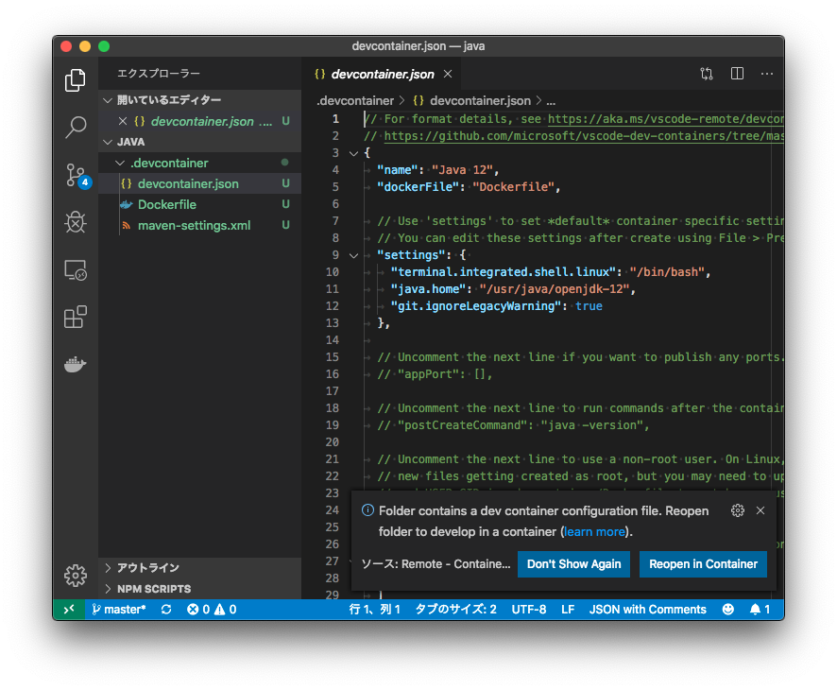This screenshot has width=837, height=690.
Task: Click the "/bin/bash" string value
Action: pos(667,272)
